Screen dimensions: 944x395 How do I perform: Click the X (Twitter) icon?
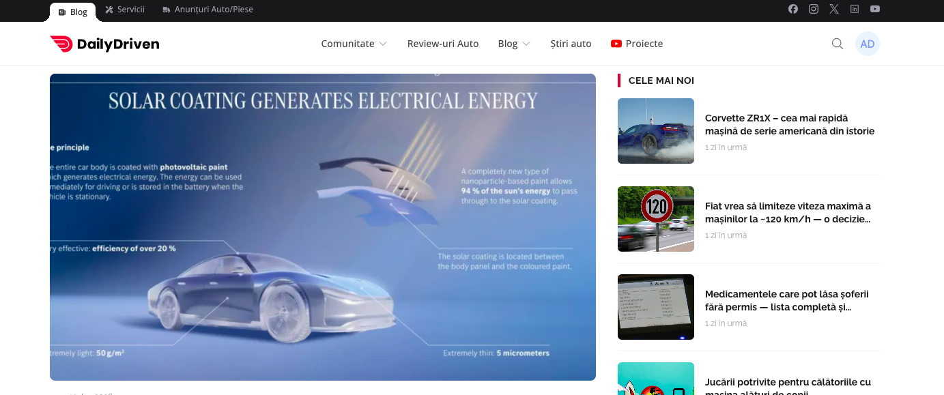pos(834,10)
